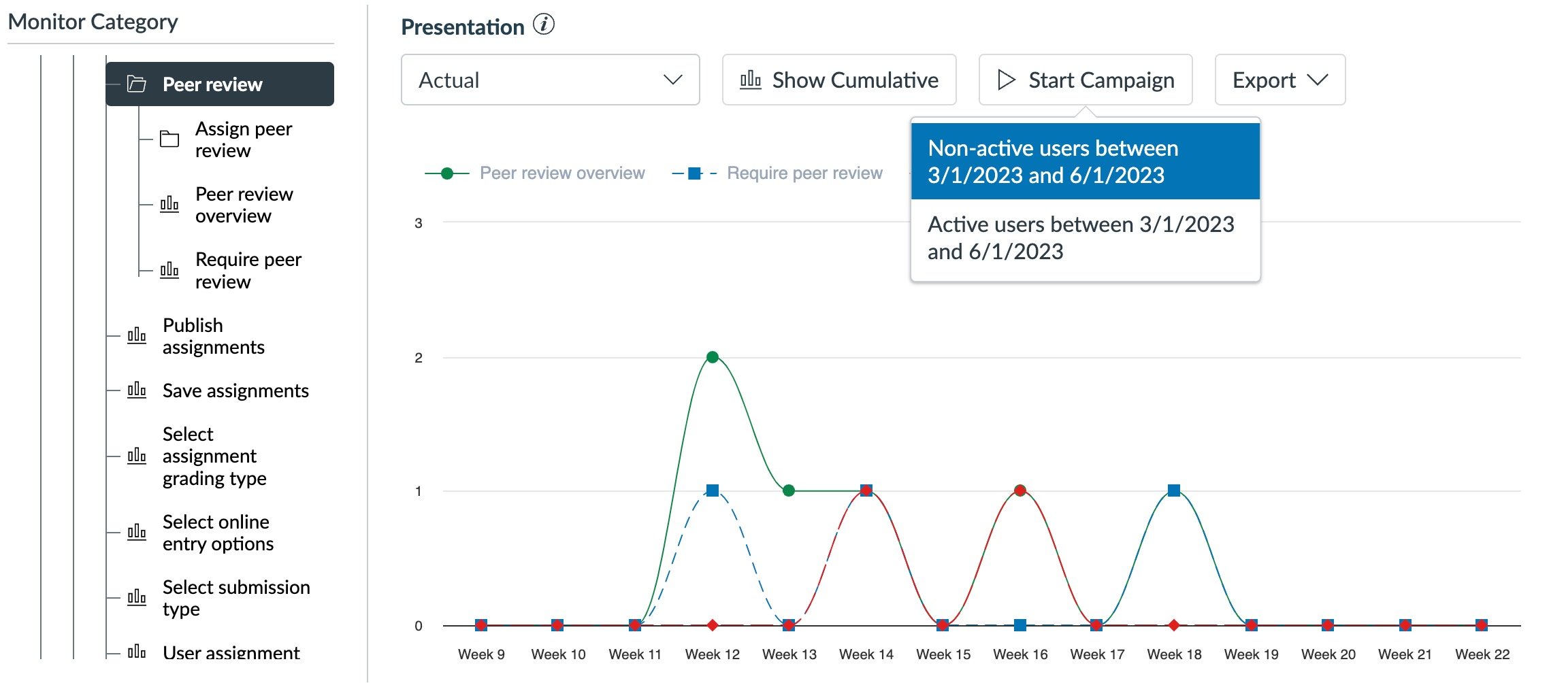Click the chart icon next to Save assignments
Viewport: 1549px width, 683px height.
(137, 390)
